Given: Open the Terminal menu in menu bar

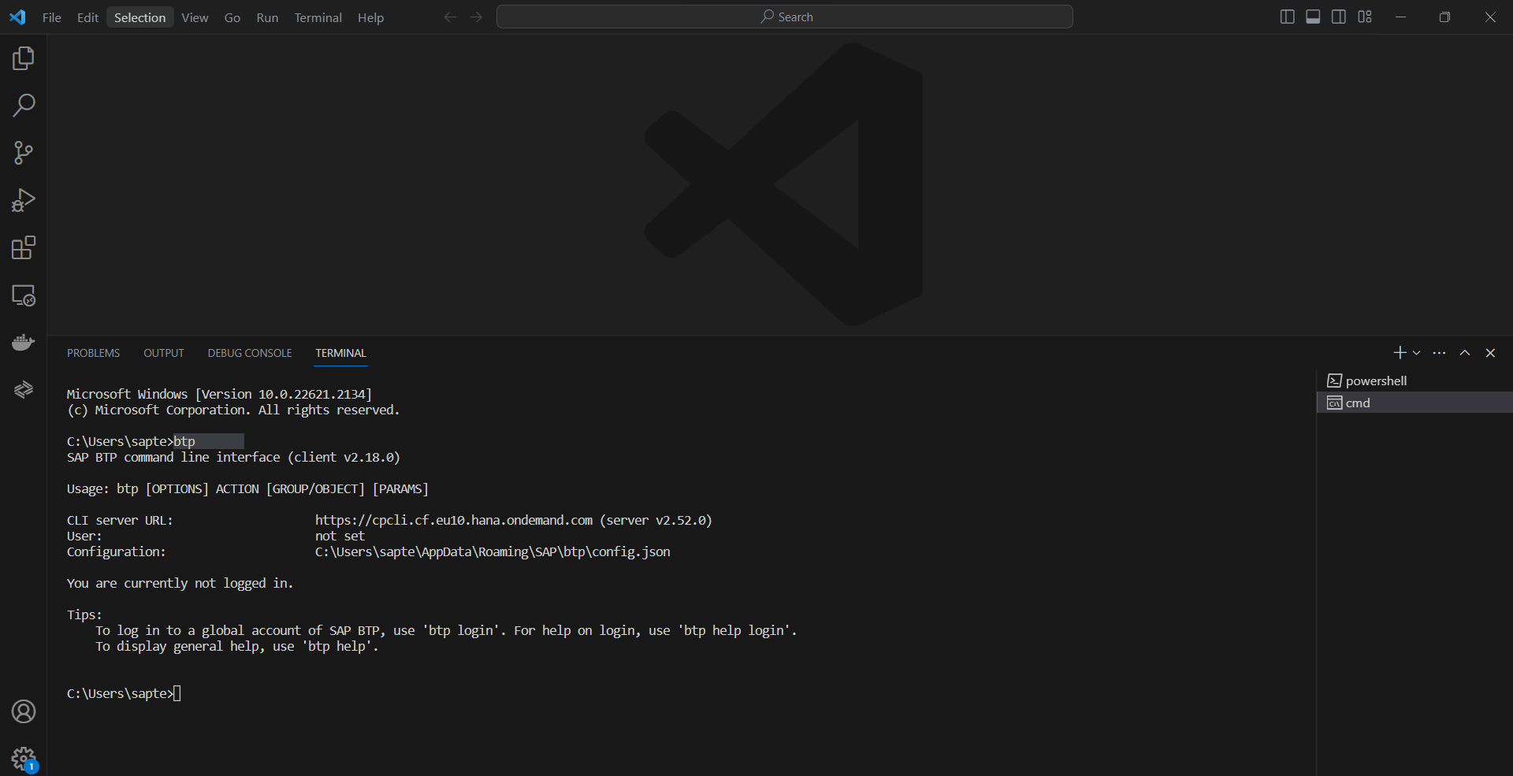Looking at the screenshot, I should click(x=318, y=17).
